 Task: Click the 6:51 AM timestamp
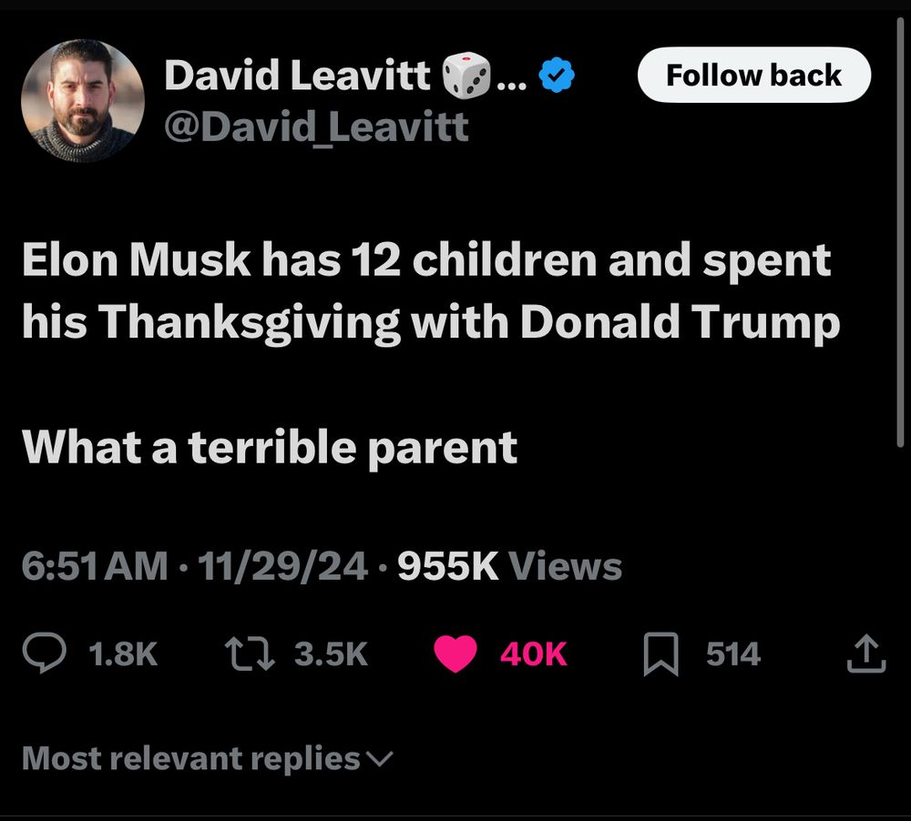(95, 567)
